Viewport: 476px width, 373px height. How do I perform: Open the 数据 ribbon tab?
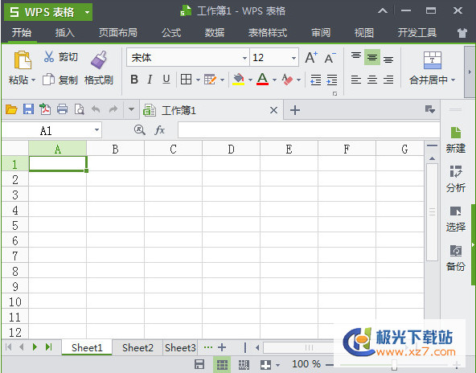[215, 32]
